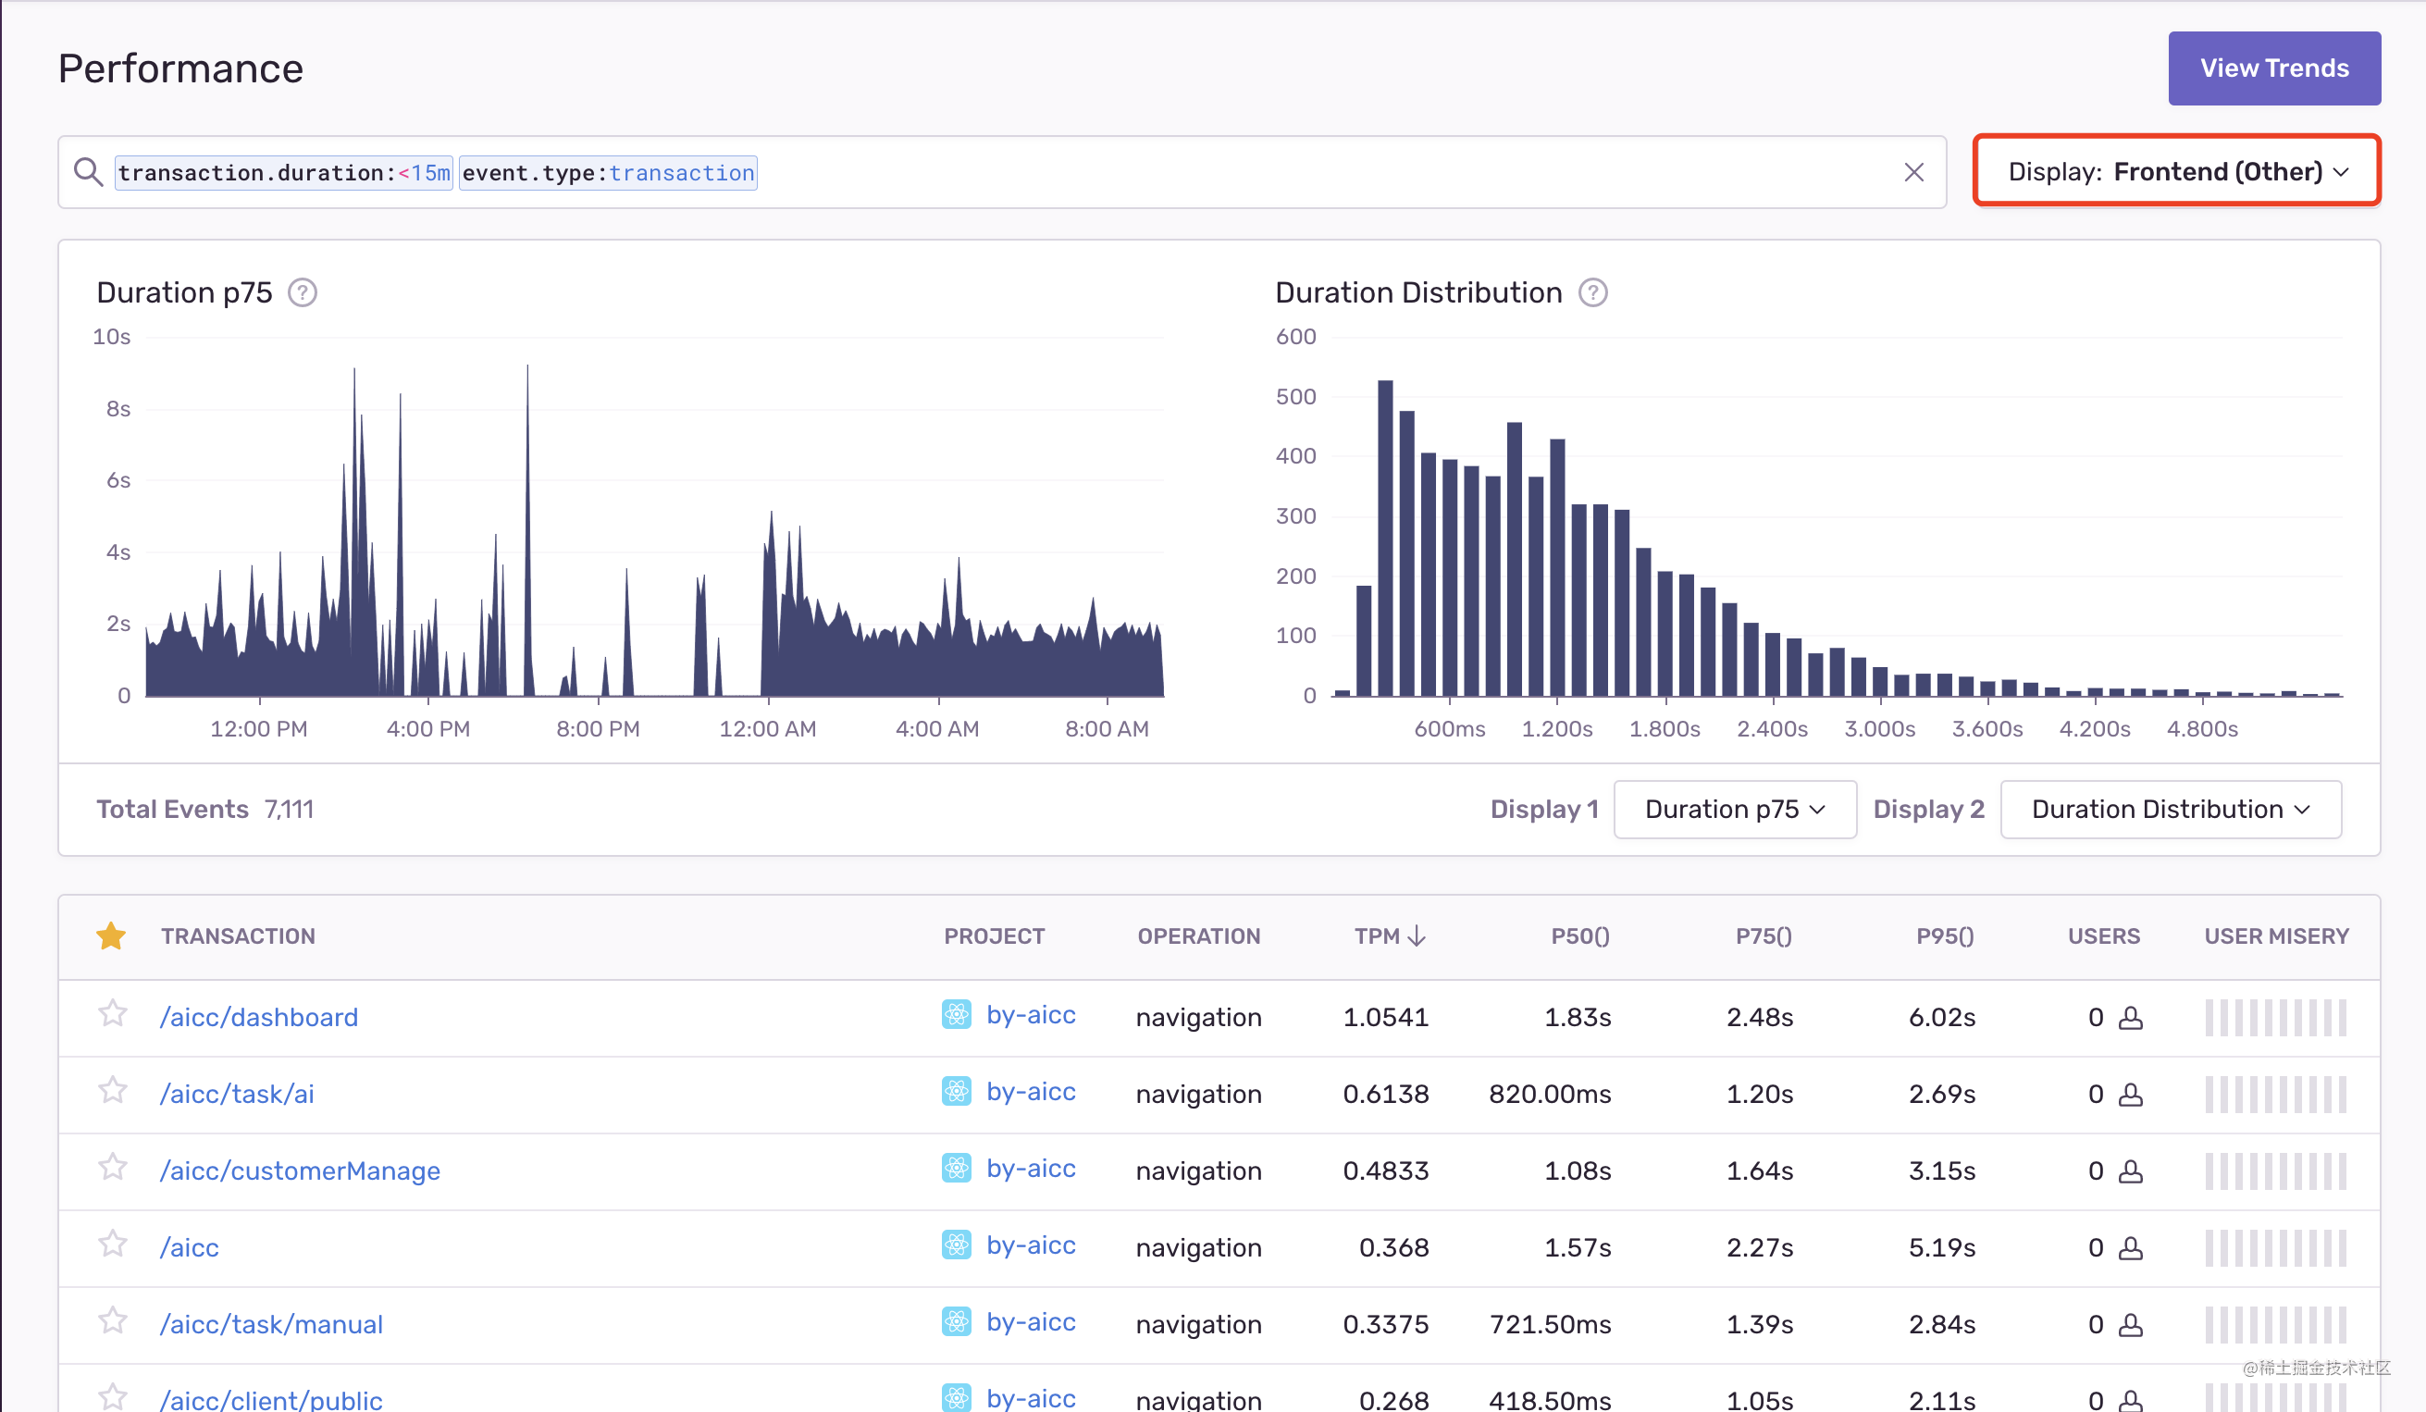The image size is (2426, 1412).
Task: Click P75 value 2.27s
Action: pyautogui.click(x=1760, y=1247)
